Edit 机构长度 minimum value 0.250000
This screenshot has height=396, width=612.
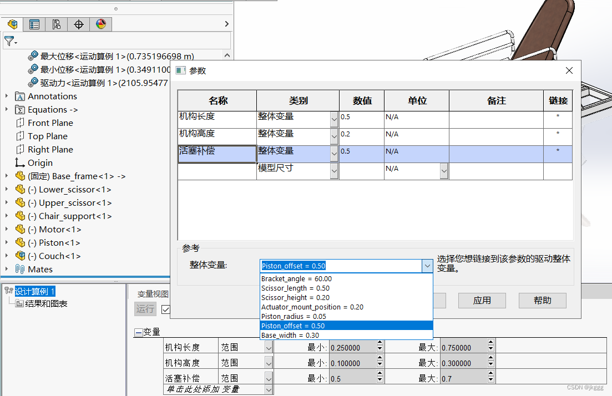click(x=353, y=348)
